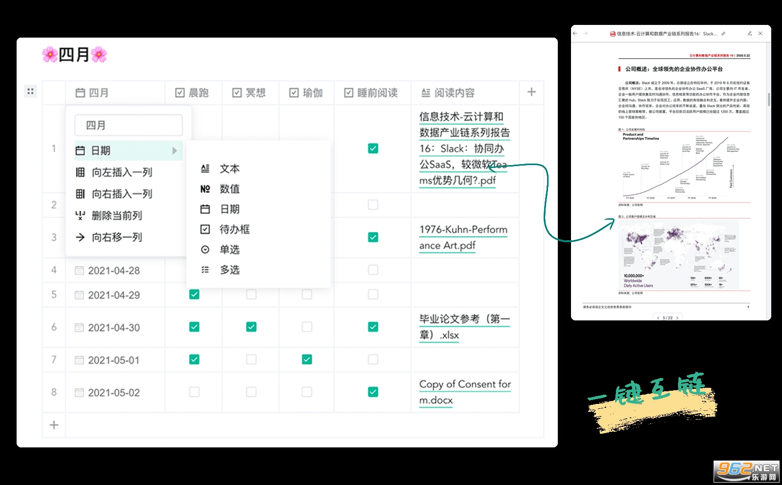Choose 多选 column type option
The height and width of the screenshot is (485, 782).
(x=229, y=270)
